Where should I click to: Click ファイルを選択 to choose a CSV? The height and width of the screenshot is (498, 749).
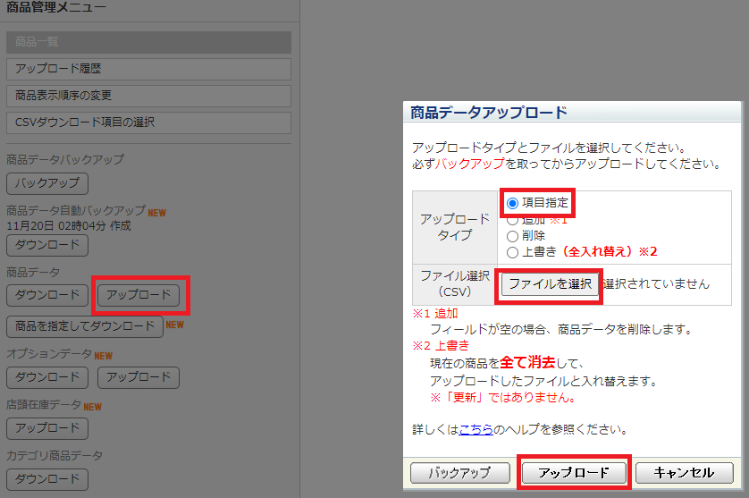pyautogui.click(x=550, y=285)
